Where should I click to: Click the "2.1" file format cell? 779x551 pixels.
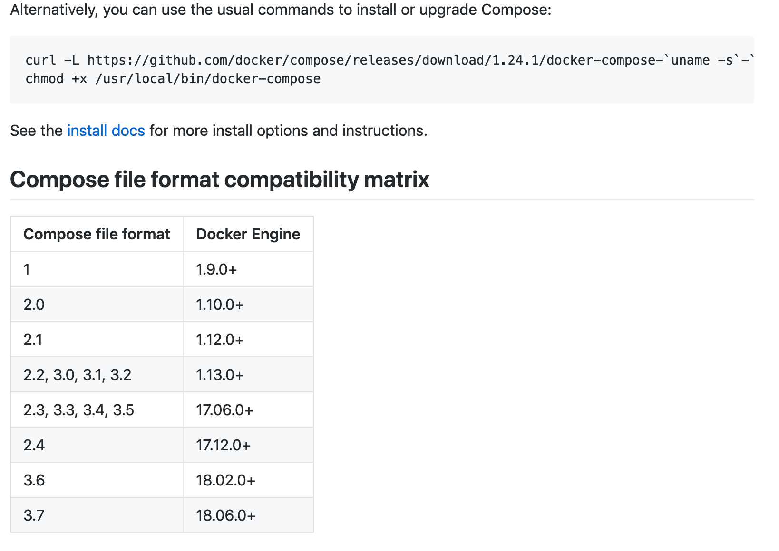coord(33,340)
